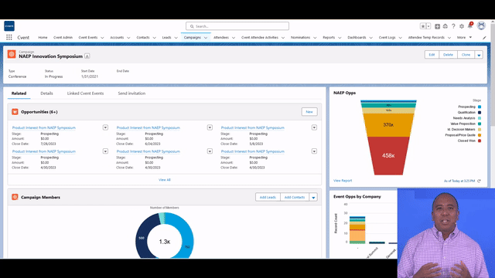Image resolution: width=495 pixels, height=278 pixels.
Task: Open opportunity with close date 6/24/2023
Action: tap(148, 127)
